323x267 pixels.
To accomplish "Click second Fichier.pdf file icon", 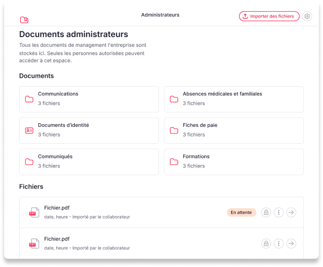I will tap(34, 243).
